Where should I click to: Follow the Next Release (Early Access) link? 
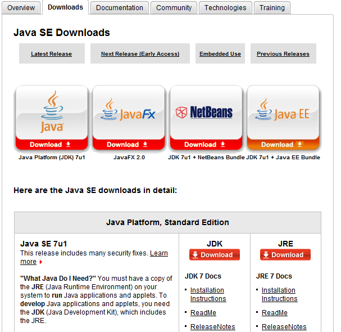140,54
